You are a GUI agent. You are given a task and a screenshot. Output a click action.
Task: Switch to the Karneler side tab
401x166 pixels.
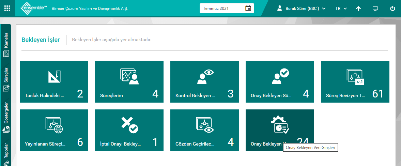pyautogui.click(x=6, y=45)
